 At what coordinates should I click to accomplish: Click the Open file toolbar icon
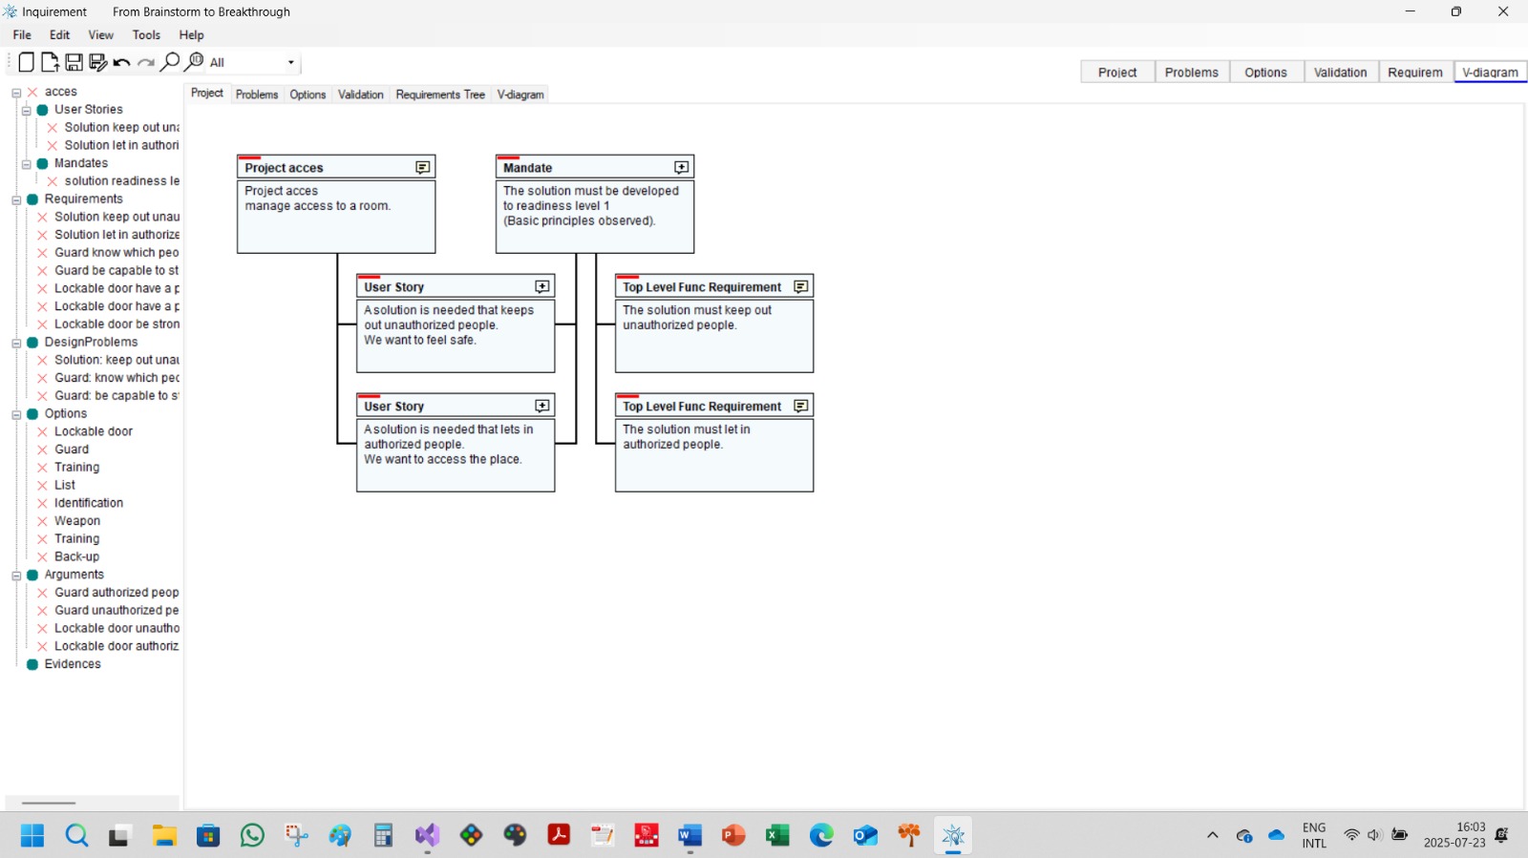50,62
